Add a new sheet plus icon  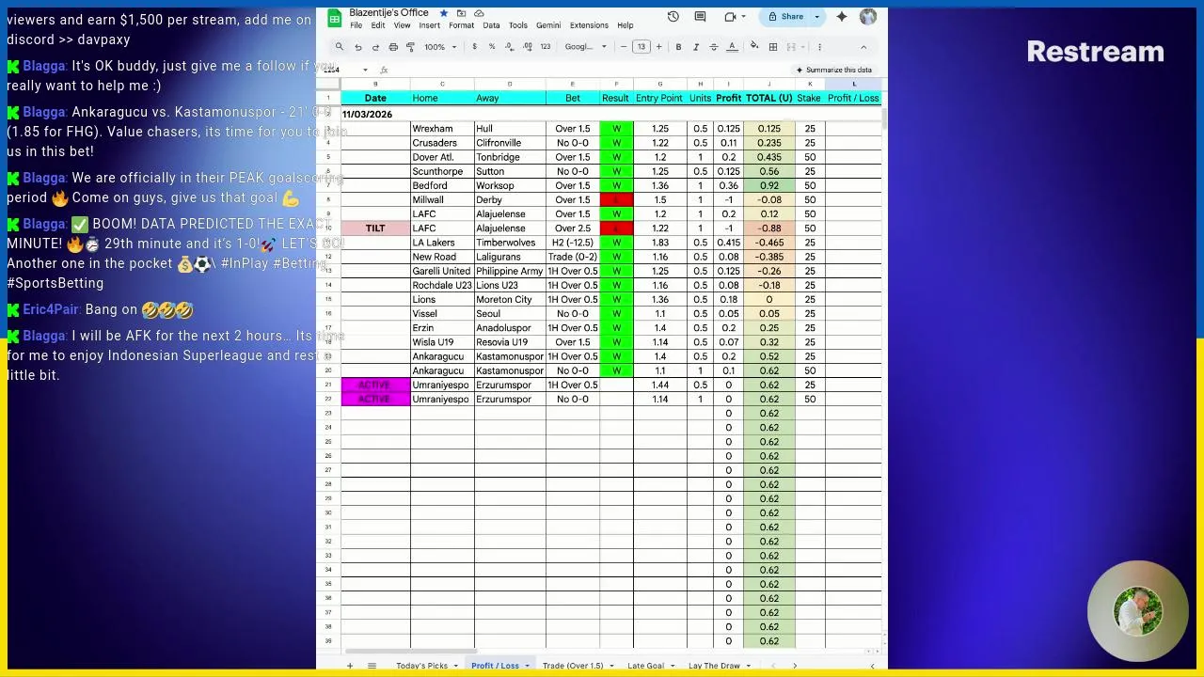coord(350,666)
